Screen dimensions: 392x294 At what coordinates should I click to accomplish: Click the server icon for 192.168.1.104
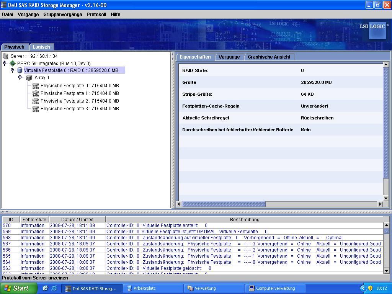(5, 56)
